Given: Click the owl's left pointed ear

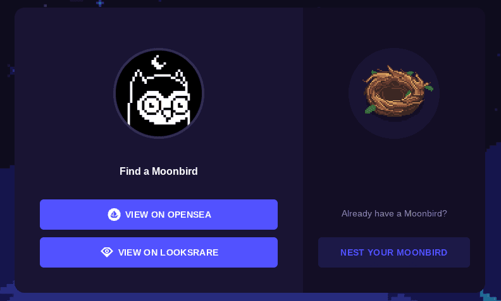Looking at the screenshot, I should (x=138, y=76).
